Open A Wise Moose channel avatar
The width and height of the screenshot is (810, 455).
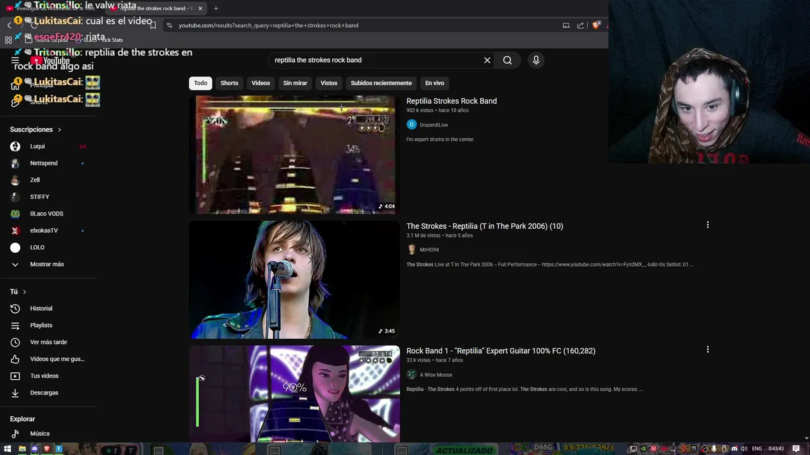411,375
